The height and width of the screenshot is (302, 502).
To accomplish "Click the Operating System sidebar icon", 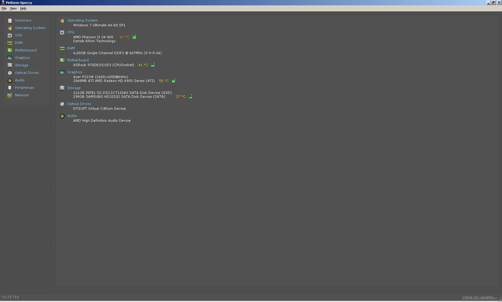I will [x=10, y=28].
